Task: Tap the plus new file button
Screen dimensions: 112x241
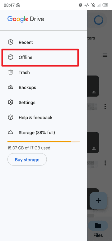Action: (x=98, y=201)
